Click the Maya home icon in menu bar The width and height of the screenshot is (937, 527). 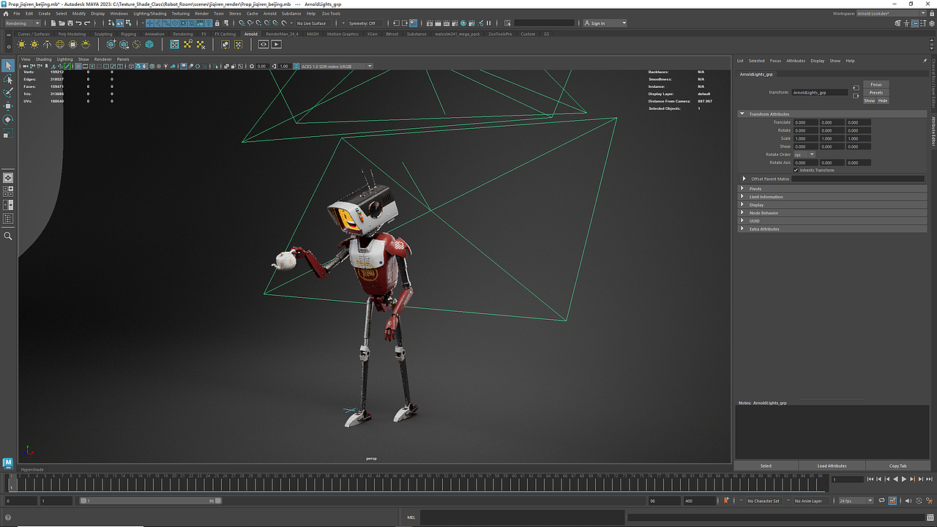tap(7, 13)
